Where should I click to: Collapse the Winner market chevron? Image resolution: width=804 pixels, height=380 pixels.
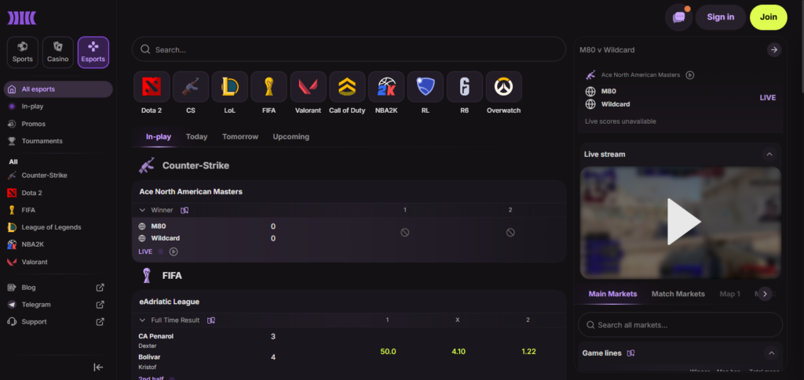coord(142,210)
